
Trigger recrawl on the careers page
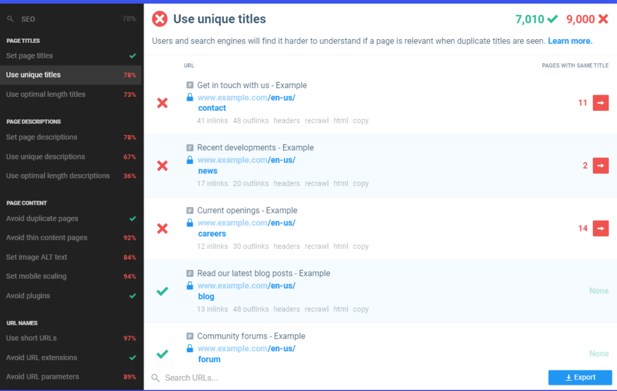pos(316,246)
